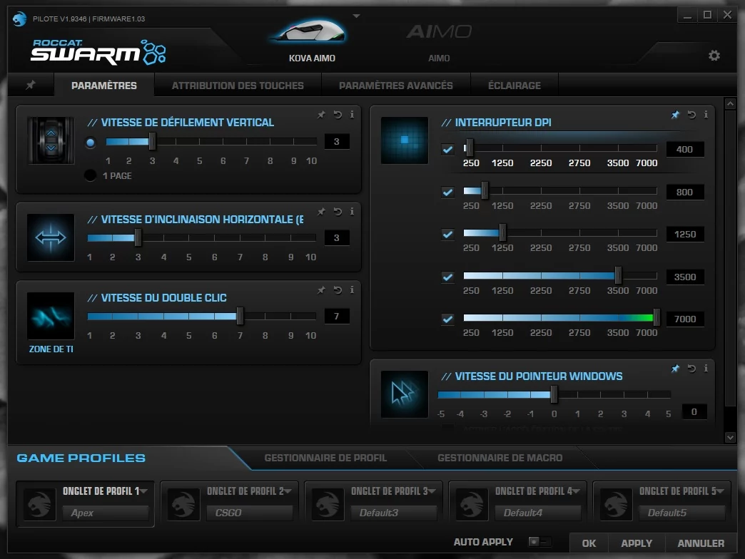
Task: Click the Apex profile name field
Action: coord(106,513)
